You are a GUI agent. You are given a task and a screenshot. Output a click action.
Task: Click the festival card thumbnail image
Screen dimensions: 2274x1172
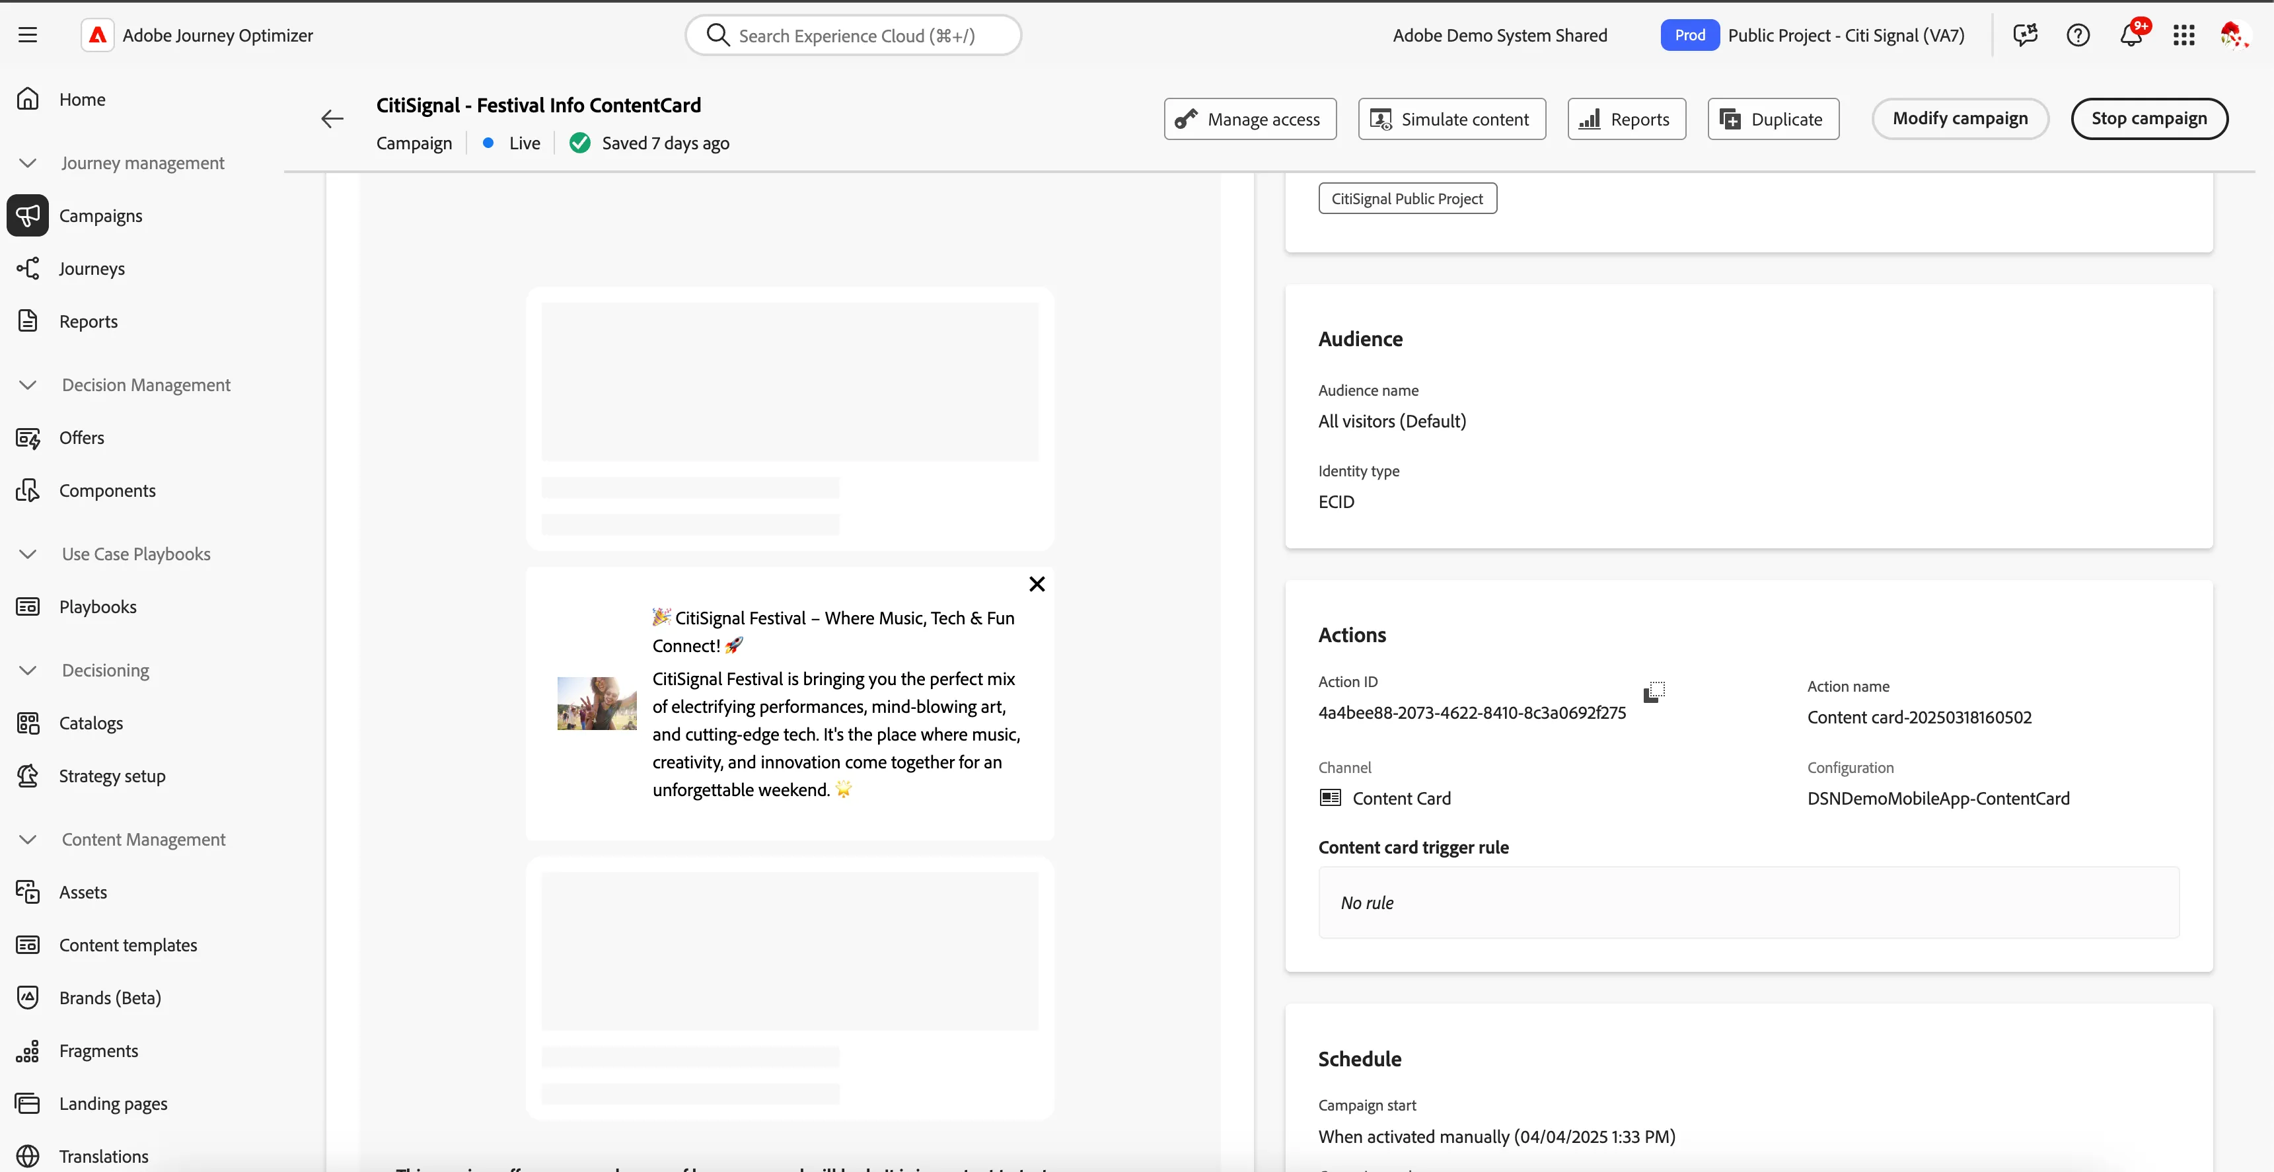(597, 704)
